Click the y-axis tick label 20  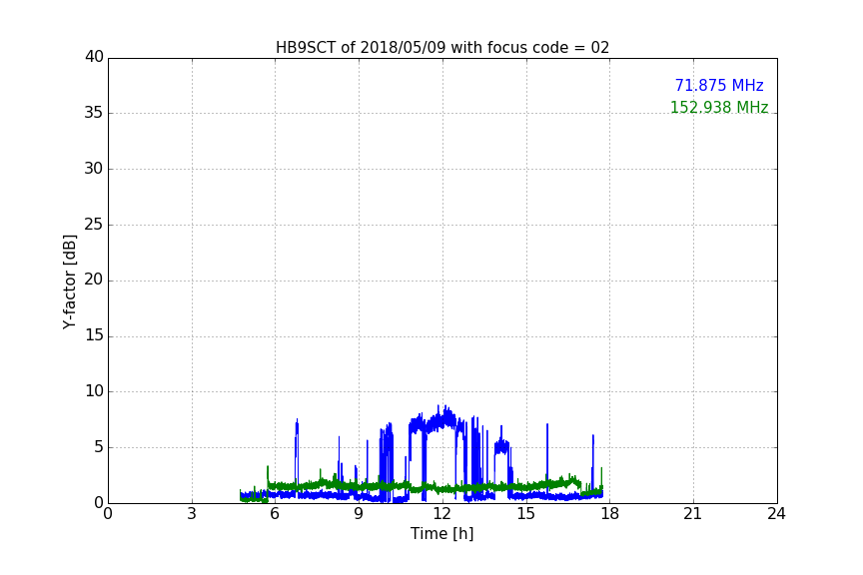coord(94,280)
